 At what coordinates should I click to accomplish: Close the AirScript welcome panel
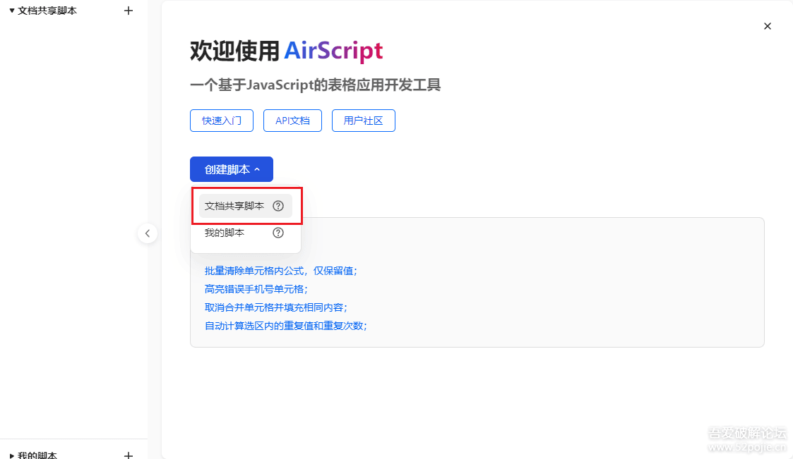click(767, 26)
